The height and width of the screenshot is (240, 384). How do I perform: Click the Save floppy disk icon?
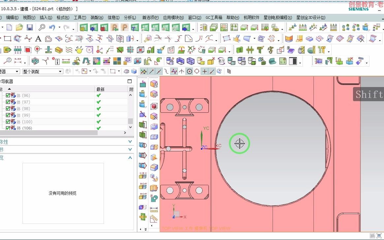point(30,27)
